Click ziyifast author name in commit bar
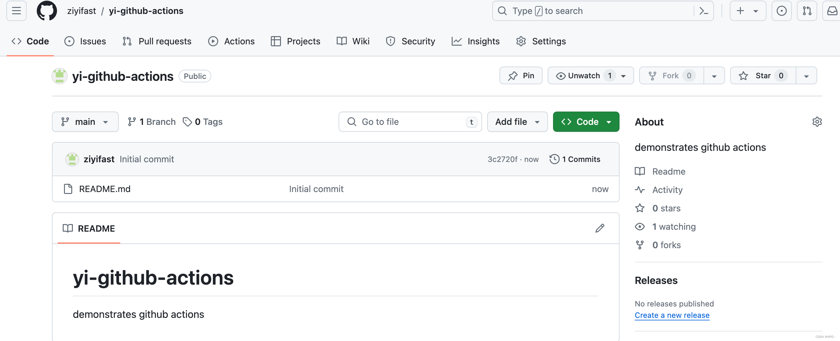Image resolution: width=840 pixels, height=341 pixels. tap(99, 159)
